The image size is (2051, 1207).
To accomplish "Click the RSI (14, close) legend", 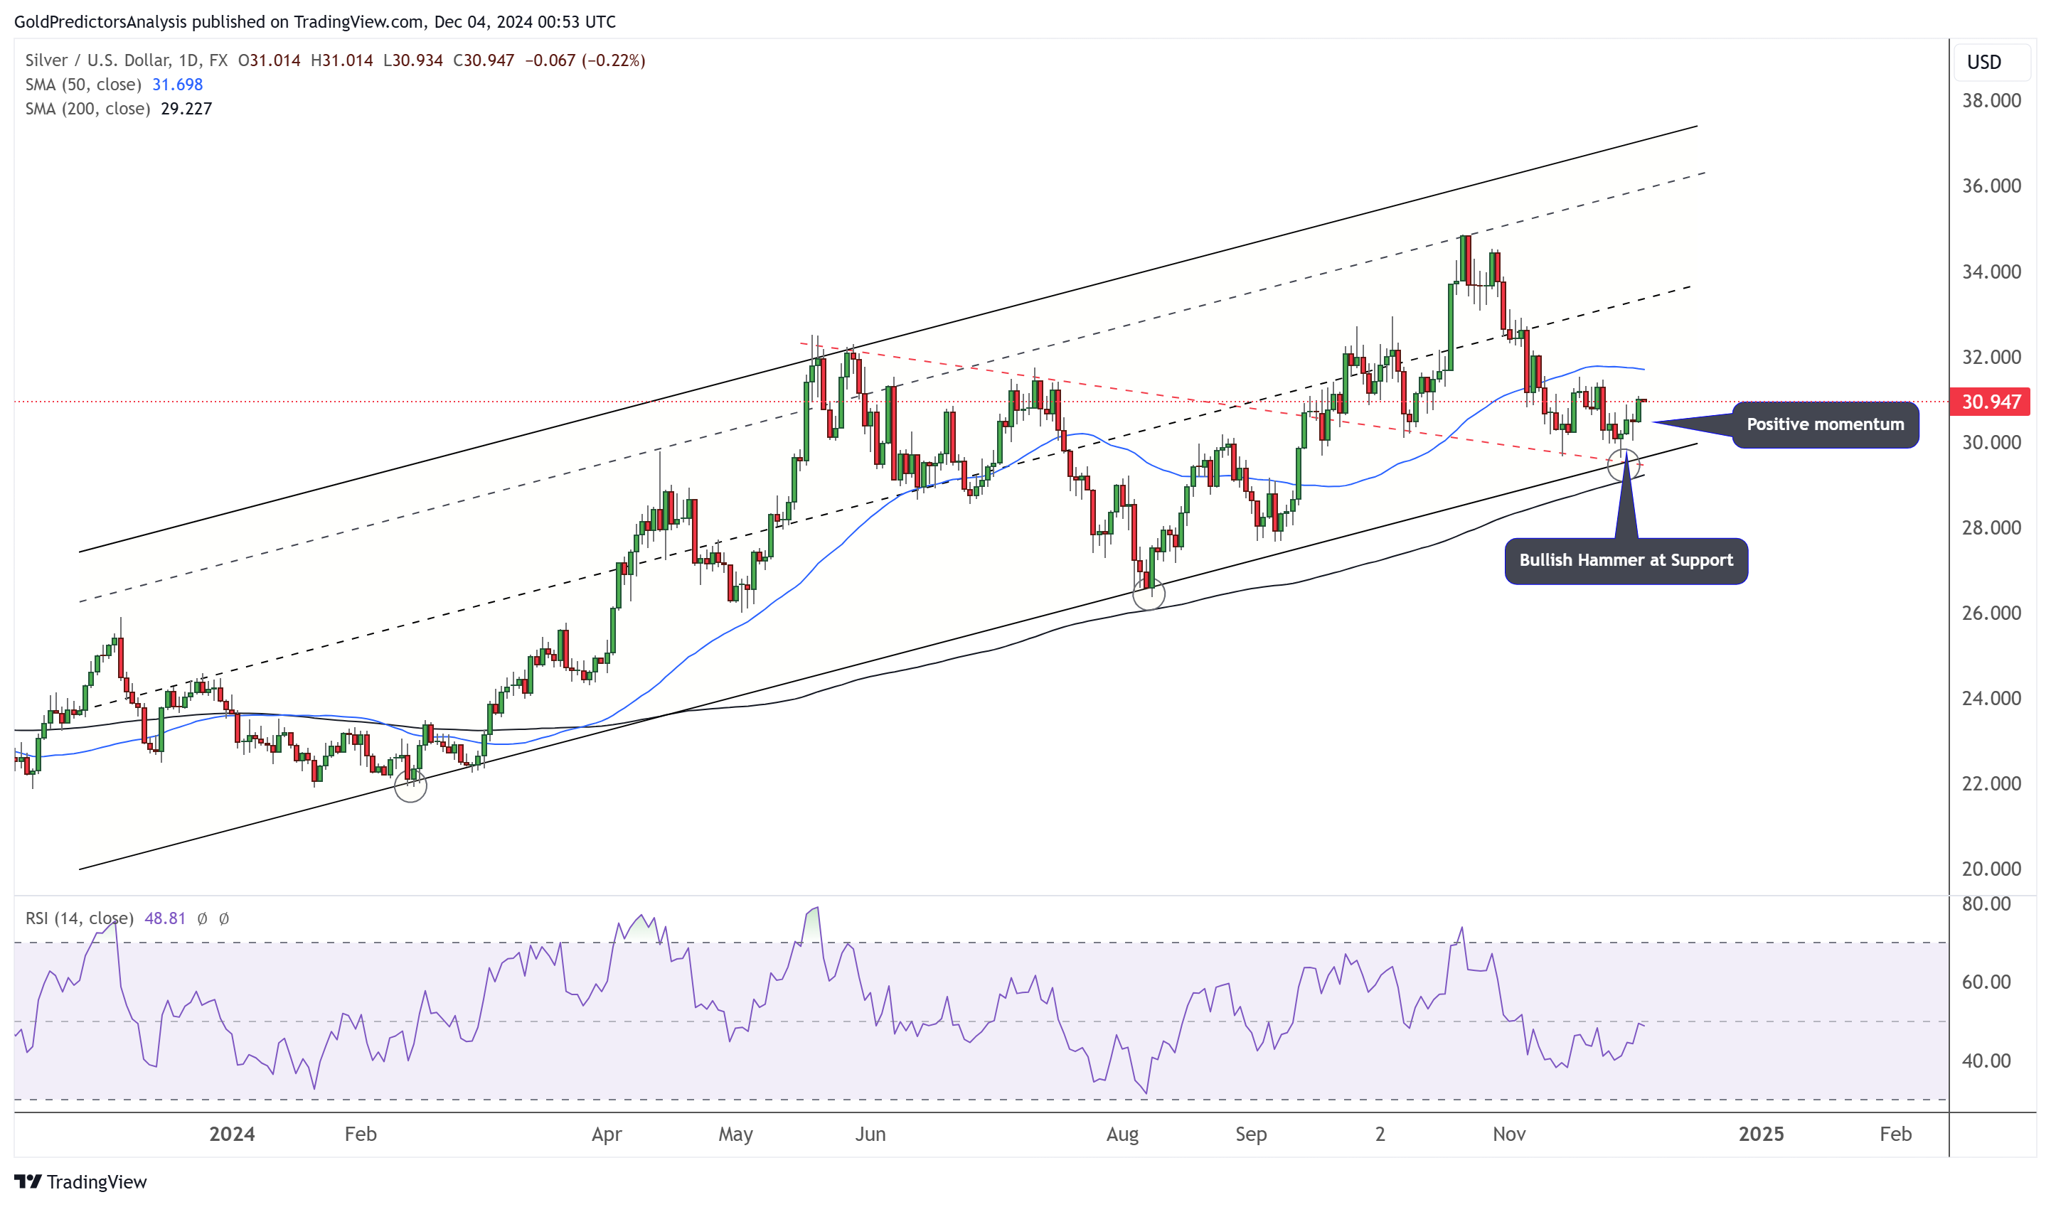I will (79, 918).
